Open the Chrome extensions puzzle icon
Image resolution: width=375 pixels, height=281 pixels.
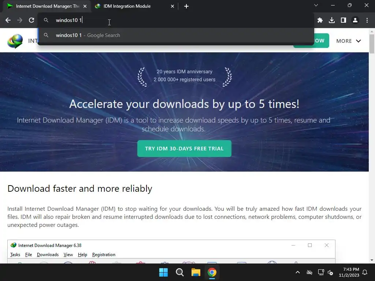coord(320,20)
